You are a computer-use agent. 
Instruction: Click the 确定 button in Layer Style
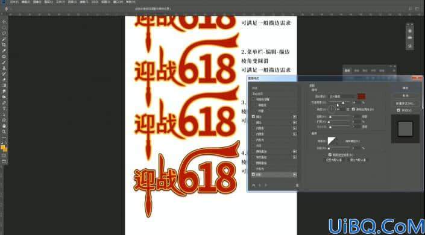(x=405, y=88)
